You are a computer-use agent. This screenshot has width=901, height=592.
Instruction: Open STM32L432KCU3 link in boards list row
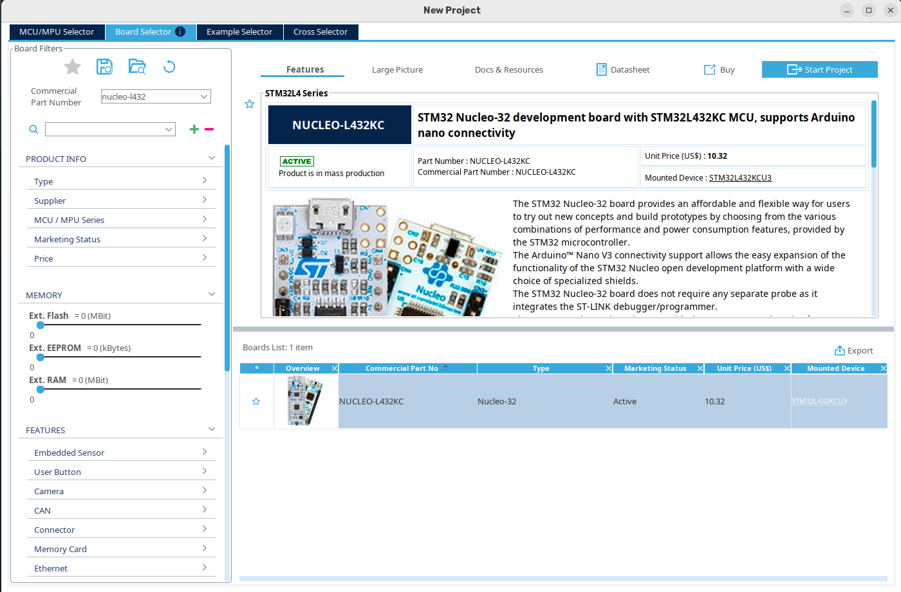pos(819,401)
